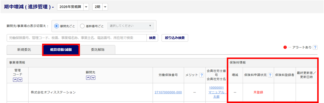
Task: Sort 顧問先 column descending with down arrow
Action: [93, 78]
